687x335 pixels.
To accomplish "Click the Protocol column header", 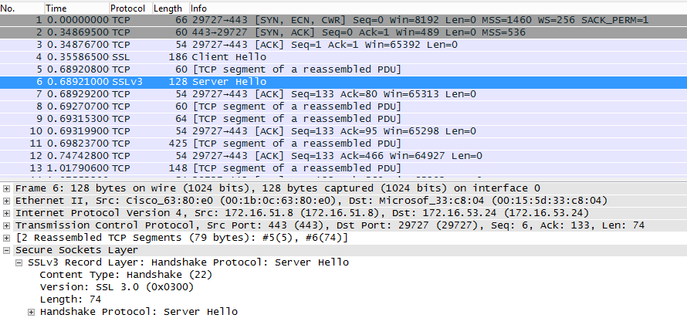I will pyautogui.click(x=127, y=8).
